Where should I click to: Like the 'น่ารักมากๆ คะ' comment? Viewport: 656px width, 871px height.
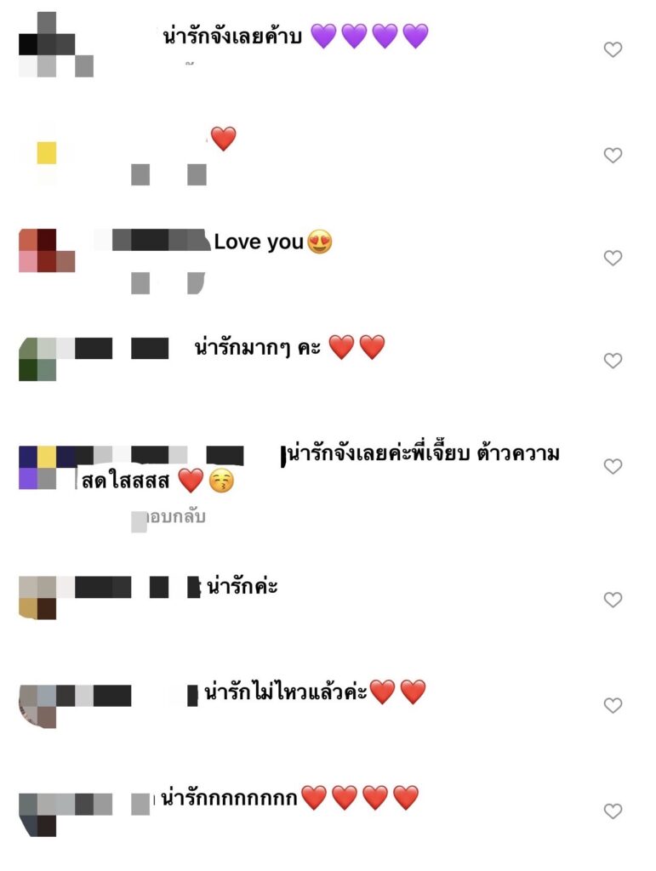coord(613,361)
